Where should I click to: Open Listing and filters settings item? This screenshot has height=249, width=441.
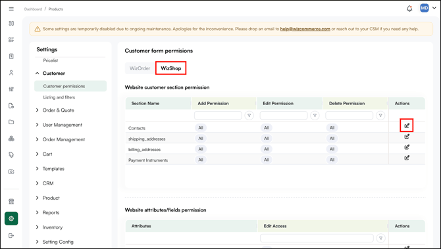click(x=59, y=97)
